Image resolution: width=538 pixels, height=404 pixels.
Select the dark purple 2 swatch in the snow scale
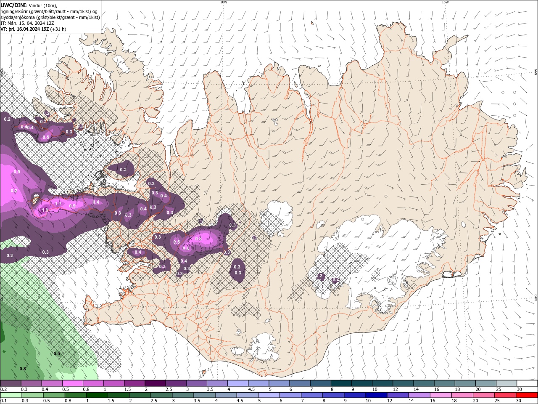point(155,383)
